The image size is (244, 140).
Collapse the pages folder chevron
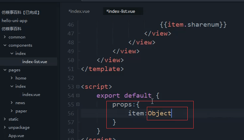pyautogui.click(x=5, y=70)
